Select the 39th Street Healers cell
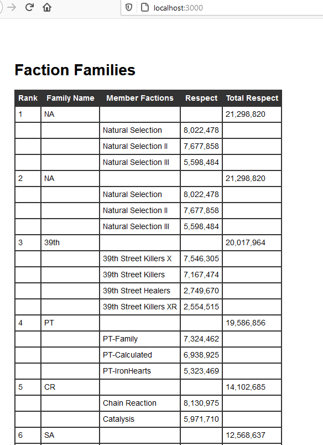The image size is (323, 445). pyautogui.click(x=140, y=291)
